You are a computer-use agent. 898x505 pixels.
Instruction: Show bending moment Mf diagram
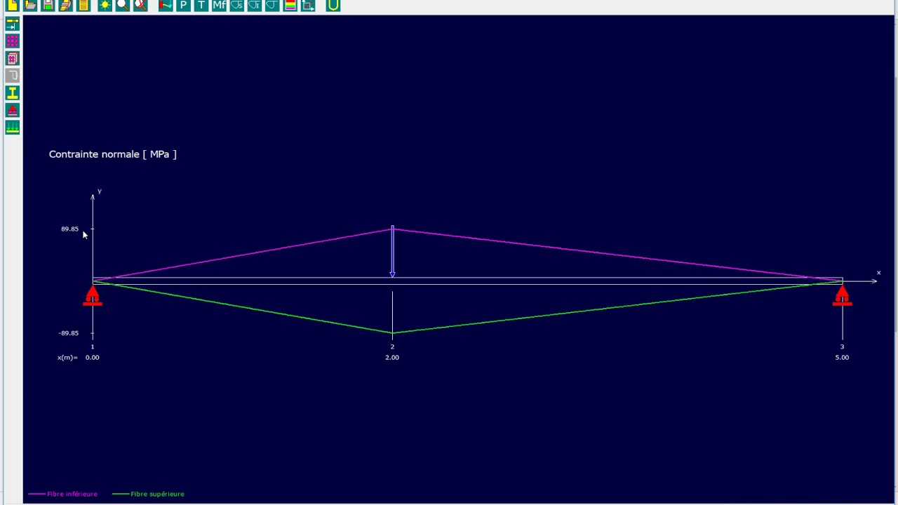point(219,5)
